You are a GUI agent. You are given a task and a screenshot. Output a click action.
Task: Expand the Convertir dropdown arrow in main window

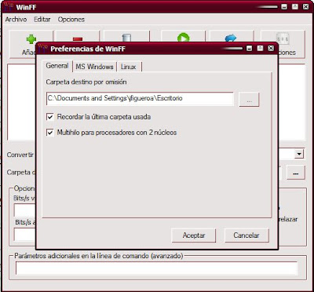coord(298,154)
